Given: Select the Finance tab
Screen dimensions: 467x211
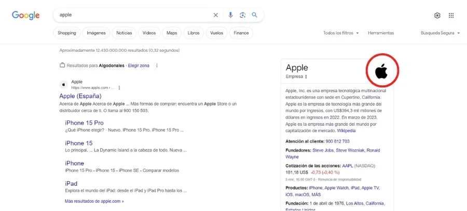Looking at the screenshot, I should [241, 33].
